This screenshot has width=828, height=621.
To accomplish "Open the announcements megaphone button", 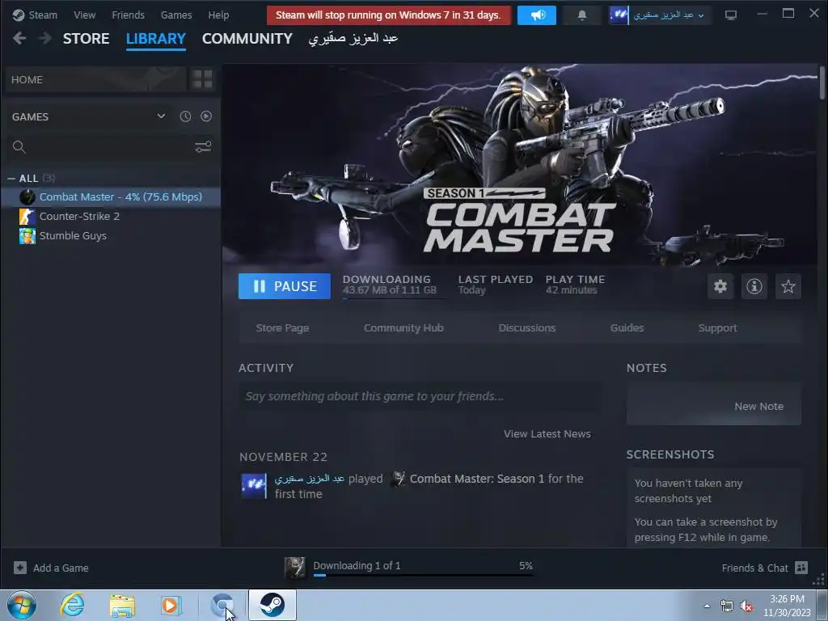I will 537,15.
